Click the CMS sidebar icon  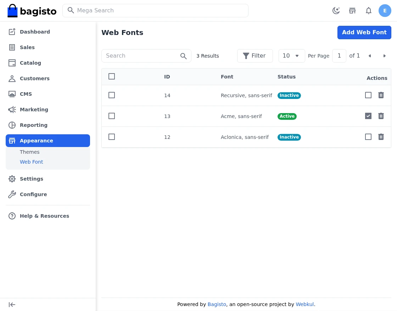[12, 94]
